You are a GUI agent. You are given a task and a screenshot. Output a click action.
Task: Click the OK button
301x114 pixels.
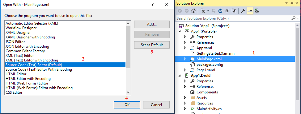(x=127, y=105)
